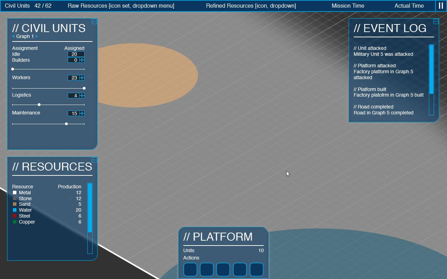Go to the previous graph with left arrow
The image size is (447, 279).
13,36
